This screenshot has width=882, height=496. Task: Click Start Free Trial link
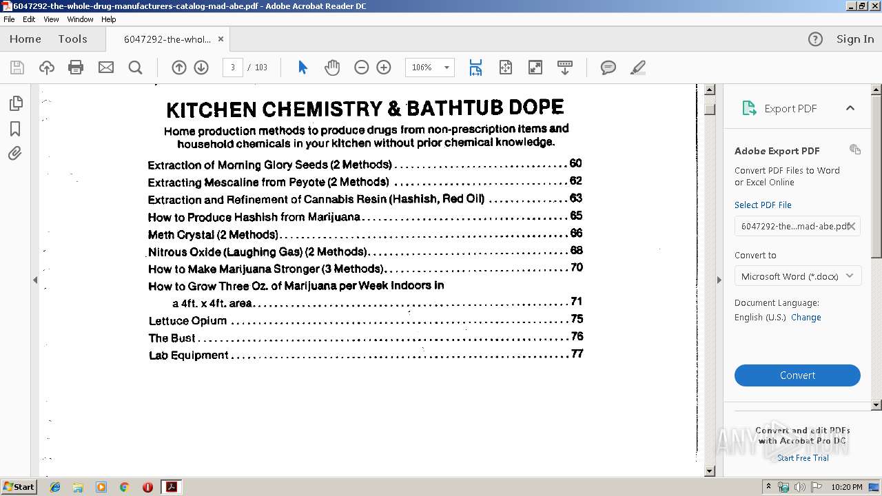[803, 458]
